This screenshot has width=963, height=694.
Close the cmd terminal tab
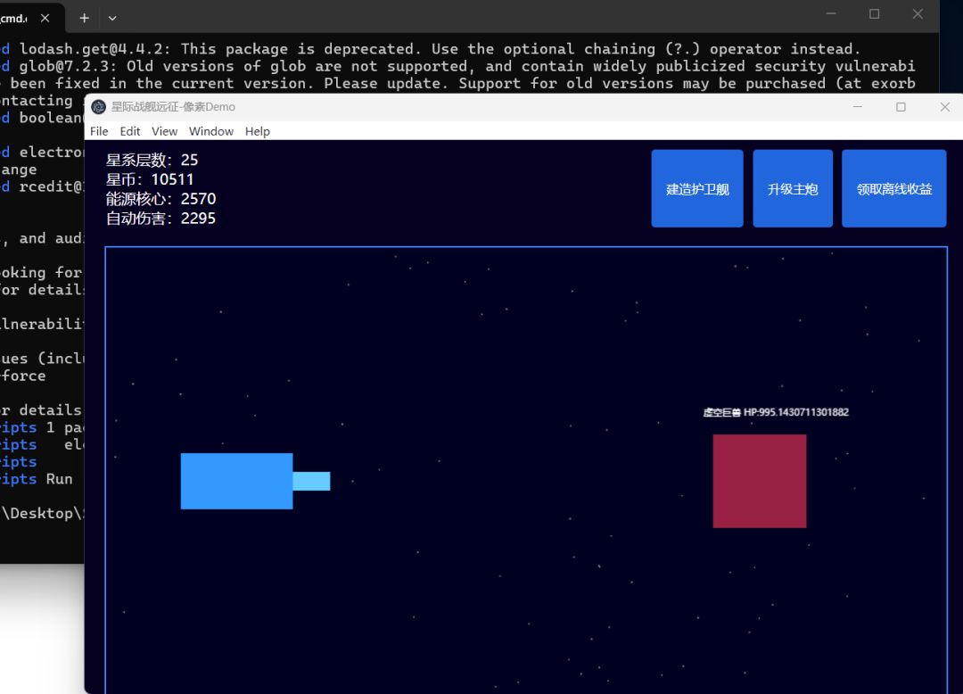tap(45, 19)
